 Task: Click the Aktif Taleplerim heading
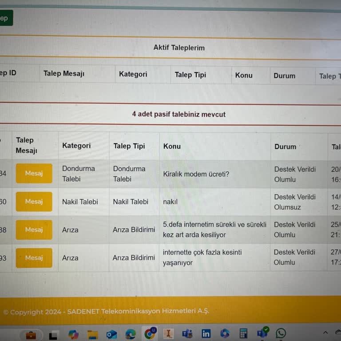coord(179,48)
